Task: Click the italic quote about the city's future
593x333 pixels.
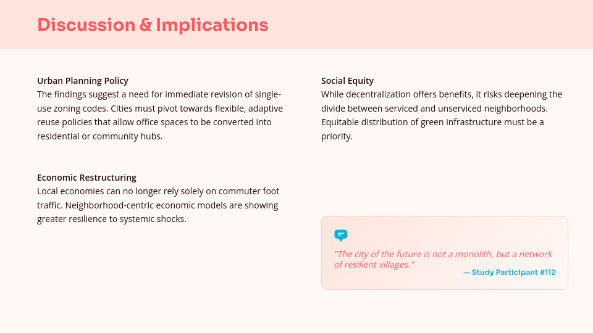Action: (442, 259)
